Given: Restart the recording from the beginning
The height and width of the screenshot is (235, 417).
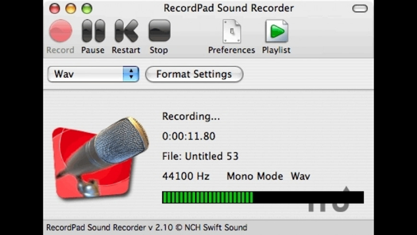Looking at the screenshot, I should click(x=126, y=31).
